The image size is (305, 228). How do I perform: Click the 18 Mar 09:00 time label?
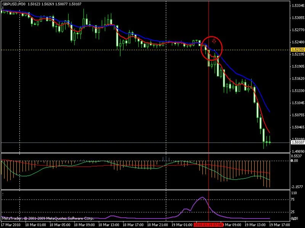click(84, 225)
